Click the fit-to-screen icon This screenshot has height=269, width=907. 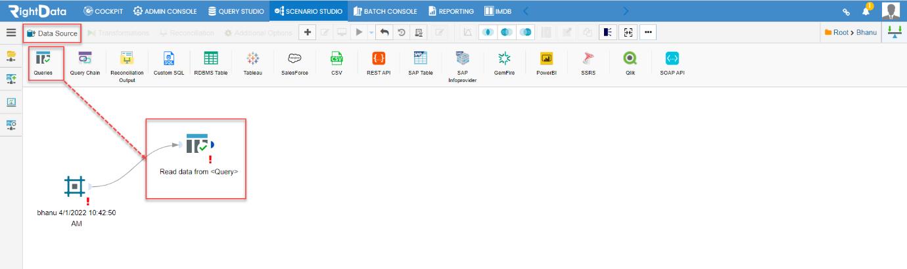coord(628,32)
